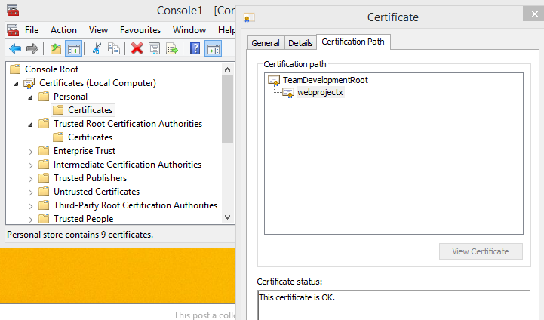The width and height of the screenshot is (544, 320).
Task: Switch to the General tab
Action: coord(266,43)
